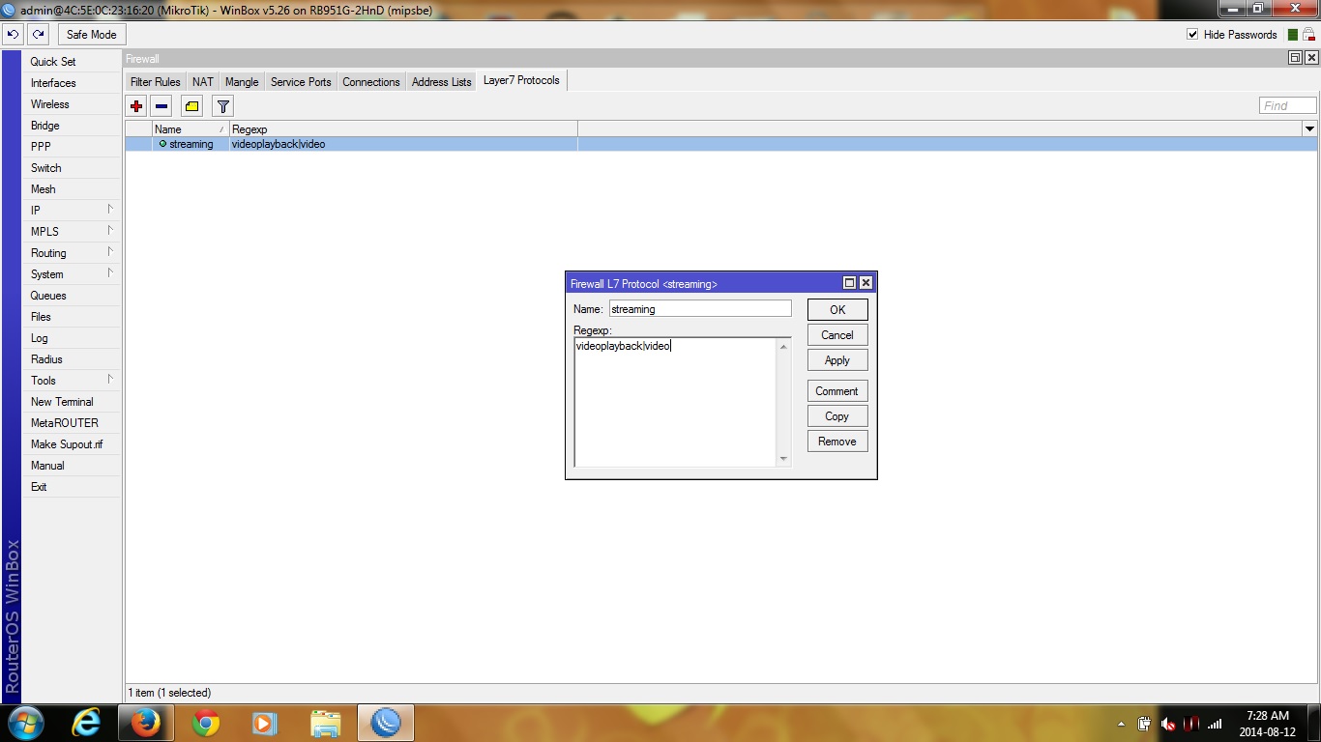Switch to the NAT tab
1321x742 pixels.
click(202, 81)
